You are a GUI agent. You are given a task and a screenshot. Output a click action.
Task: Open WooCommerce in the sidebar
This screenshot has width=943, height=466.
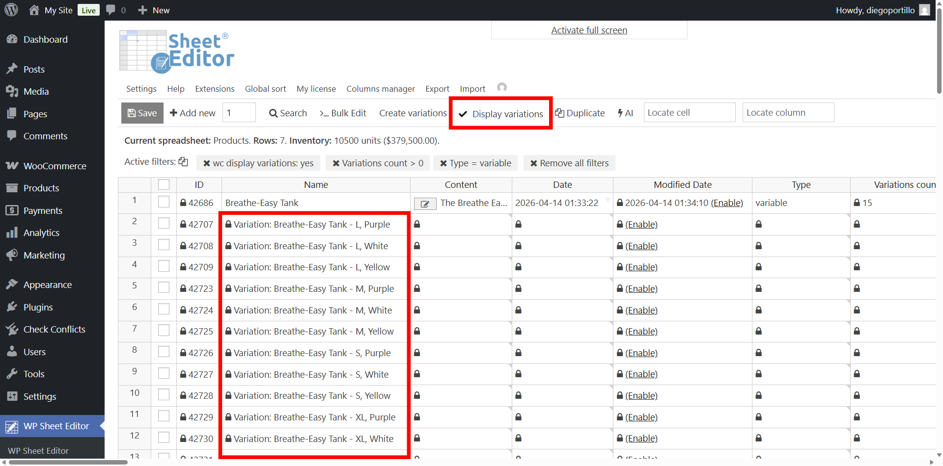pos(55,166)
